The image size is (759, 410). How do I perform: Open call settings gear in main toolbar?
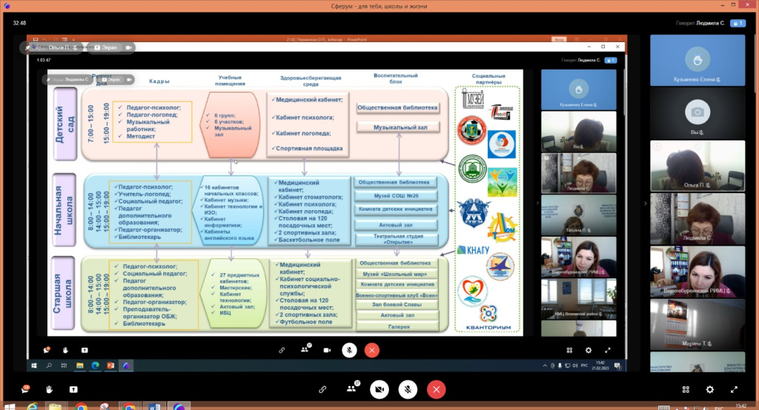pyautogui.click(x=709, y=389)
